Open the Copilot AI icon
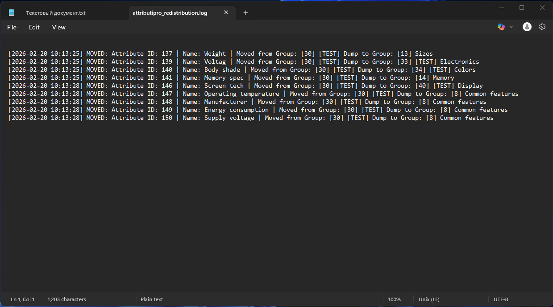 501,27
